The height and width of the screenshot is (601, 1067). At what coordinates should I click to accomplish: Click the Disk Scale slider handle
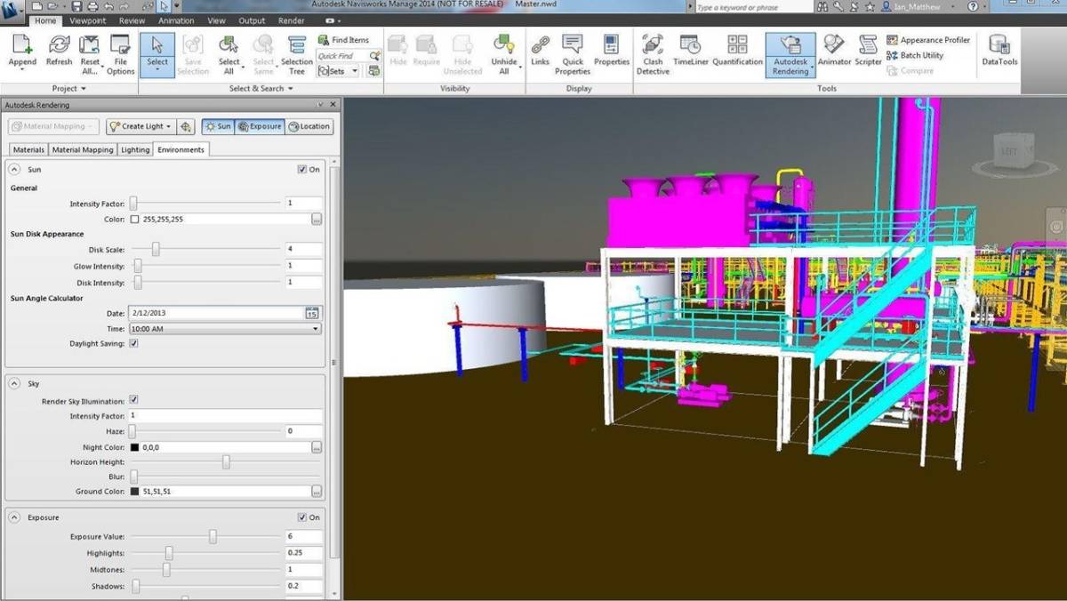[x=156, y=250]
